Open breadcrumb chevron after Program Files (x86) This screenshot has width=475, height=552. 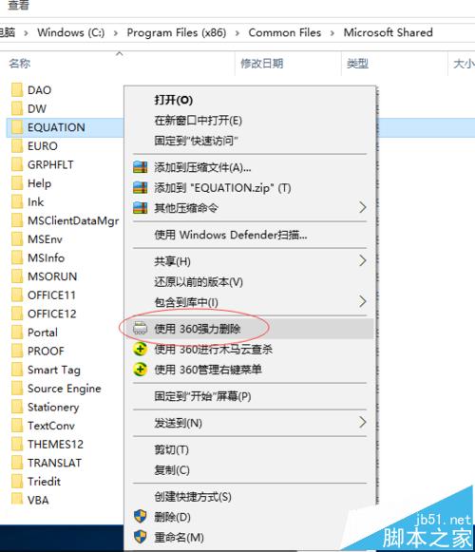[237, 33]
